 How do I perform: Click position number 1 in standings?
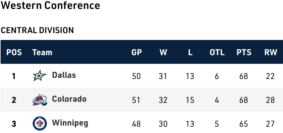pos(14,76)
